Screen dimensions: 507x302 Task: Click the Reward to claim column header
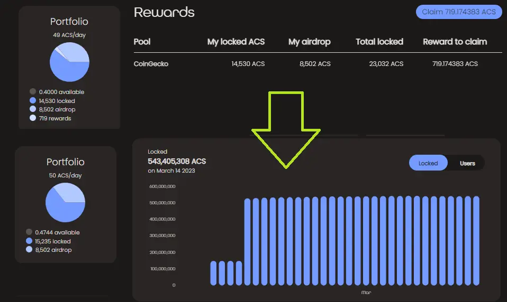(455, 42)
